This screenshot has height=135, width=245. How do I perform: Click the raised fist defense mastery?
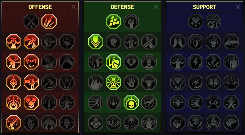point(131,21)
